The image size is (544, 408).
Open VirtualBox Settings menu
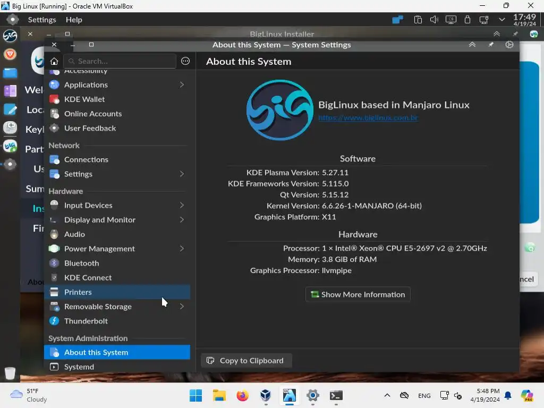[41, 20]
